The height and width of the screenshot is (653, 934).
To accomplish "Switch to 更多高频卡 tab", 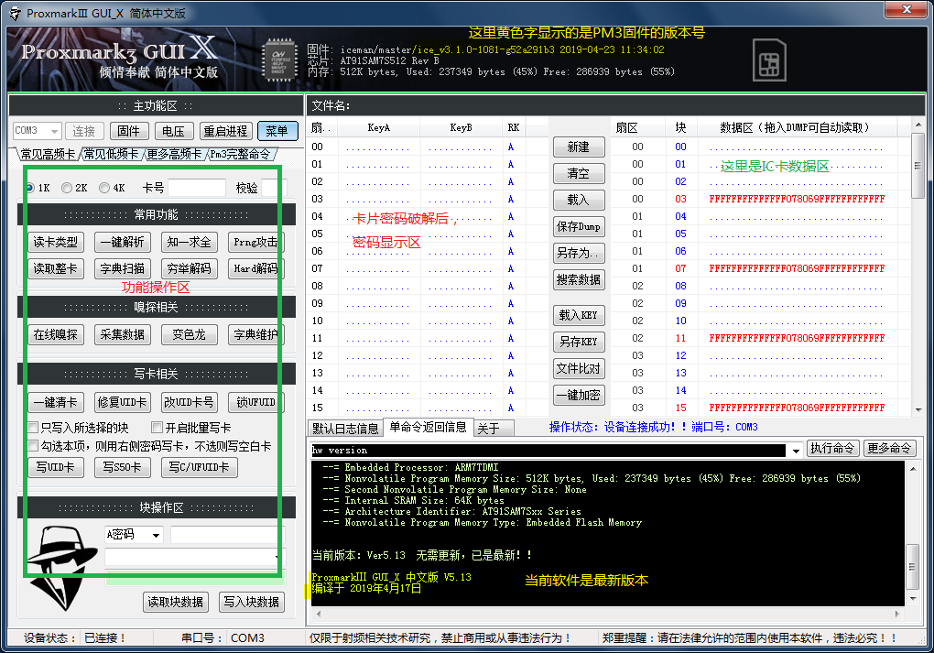I will 174,154.
